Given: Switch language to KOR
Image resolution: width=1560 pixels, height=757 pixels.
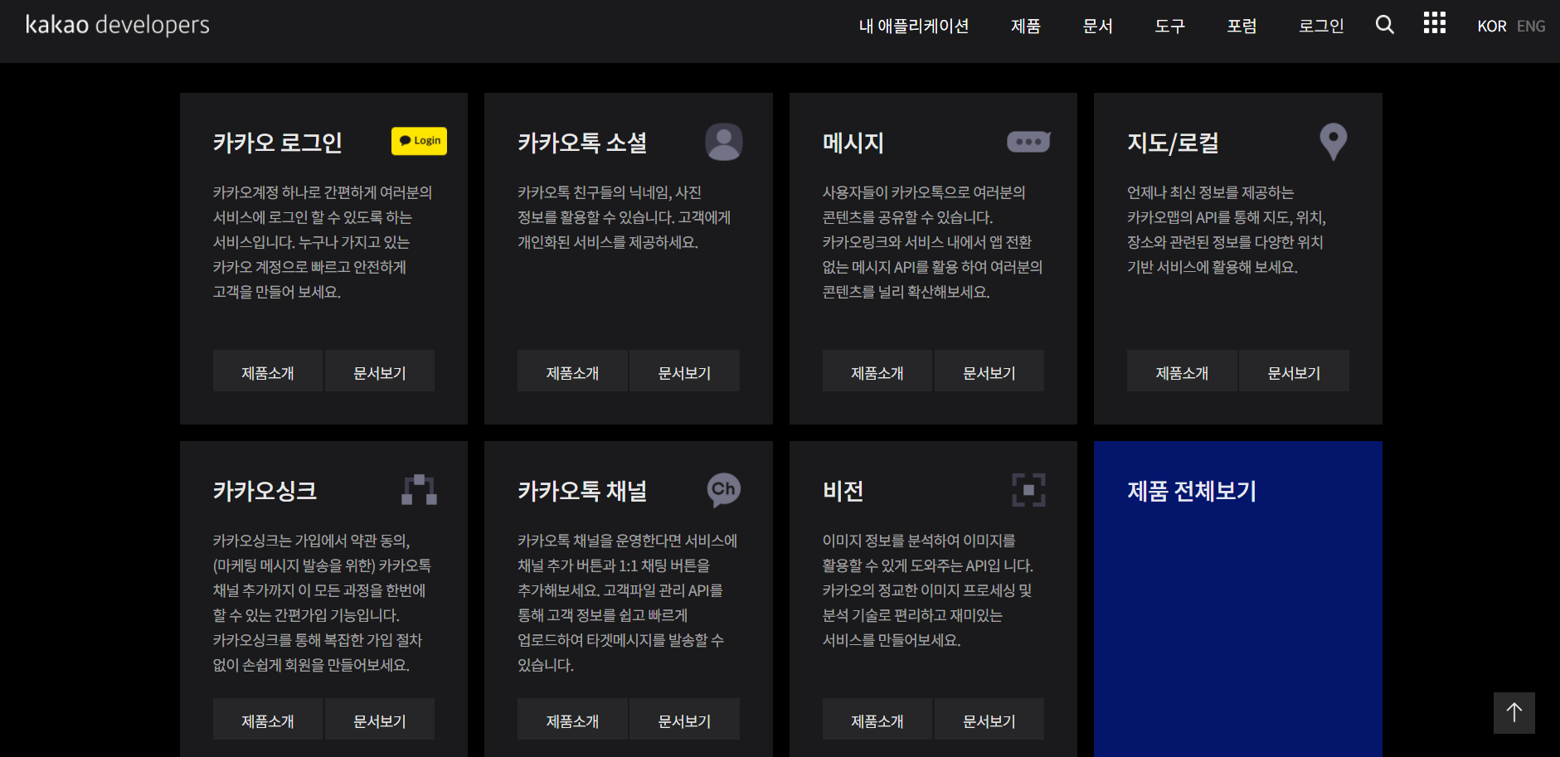Looking at the screenshot, I should 1491,26.
